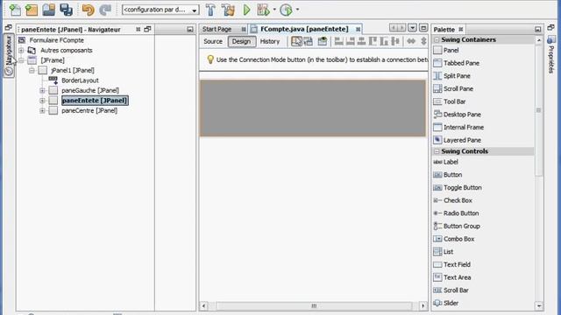Expand the paneEntete [JPanel] node
Viewport: 561px width, 315px height.
(42, 101)
